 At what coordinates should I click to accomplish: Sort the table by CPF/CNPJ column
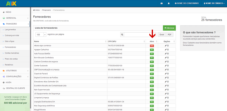pos(126,41)
